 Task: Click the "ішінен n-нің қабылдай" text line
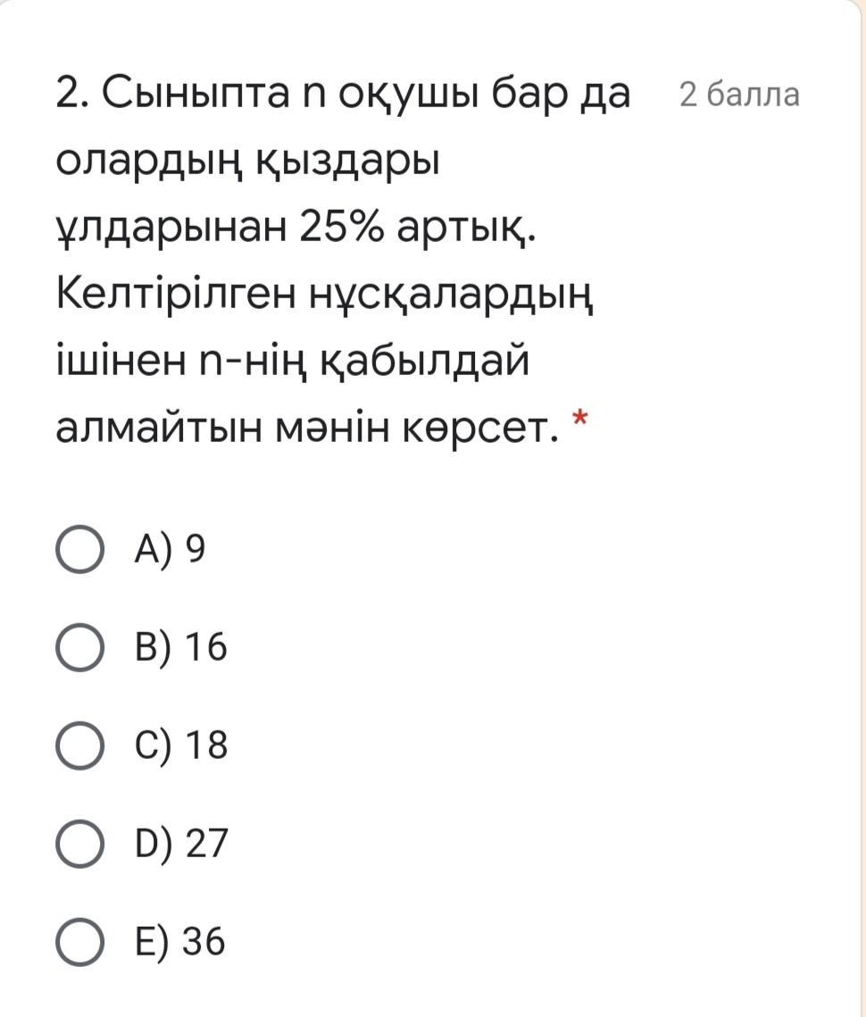pos(293,363)
